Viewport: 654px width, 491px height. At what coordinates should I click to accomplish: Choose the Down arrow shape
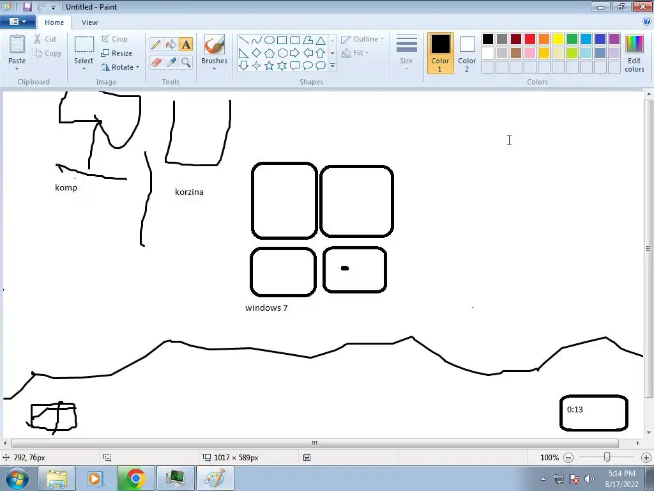point(244,66)
